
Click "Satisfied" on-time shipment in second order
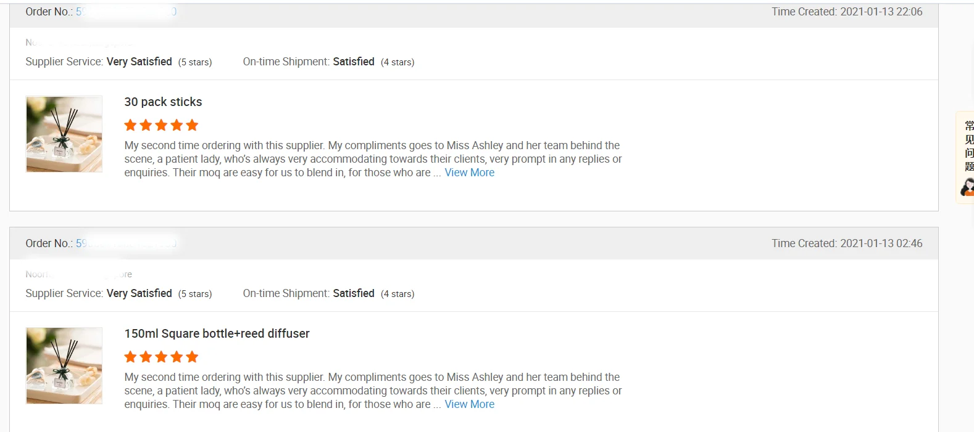(x=353, y=293)
